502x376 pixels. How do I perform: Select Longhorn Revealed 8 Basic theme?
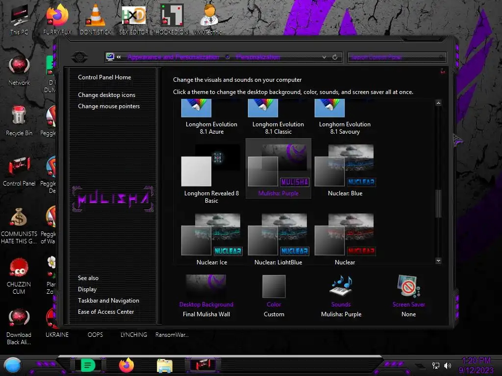pos(211,173)
